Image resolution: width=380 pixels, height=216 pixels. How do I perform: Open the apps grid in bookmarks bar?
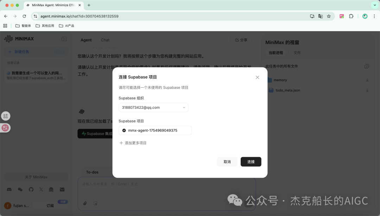(x=5, y=26)
